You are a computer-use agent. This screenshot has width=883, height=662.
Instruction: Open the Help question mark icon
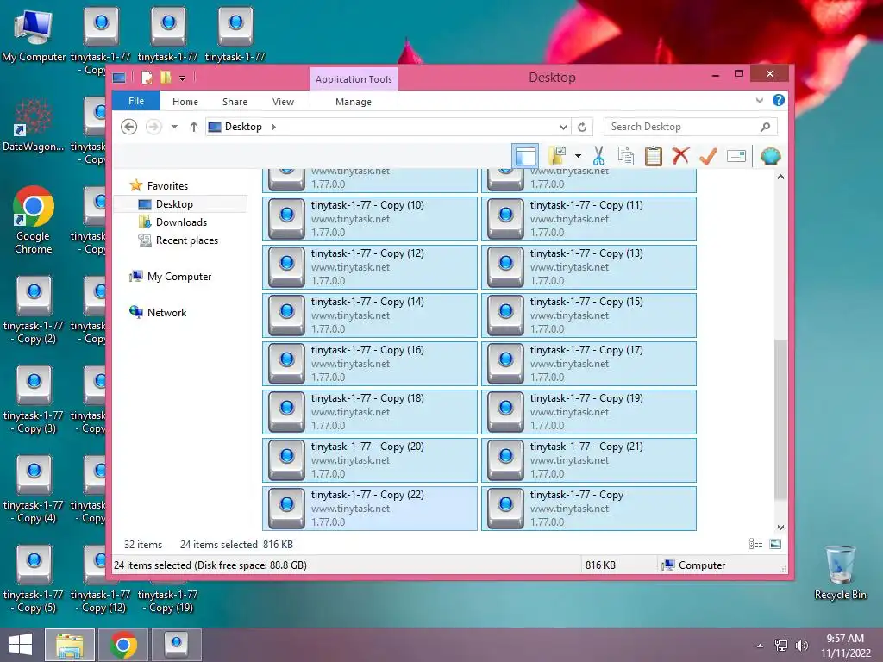[779, 100]
